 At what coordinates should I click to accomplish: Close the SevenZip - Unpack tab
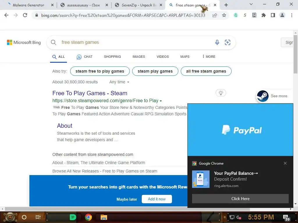(161, 5)
